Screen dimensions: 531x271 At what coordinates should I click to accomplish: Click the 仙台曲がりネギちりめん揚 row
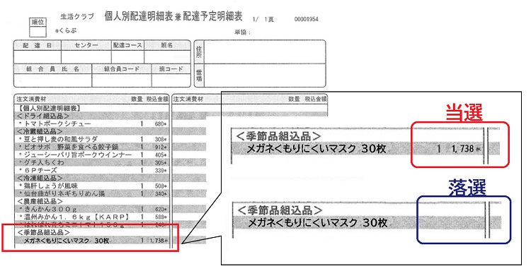click(x=92, y=193)
